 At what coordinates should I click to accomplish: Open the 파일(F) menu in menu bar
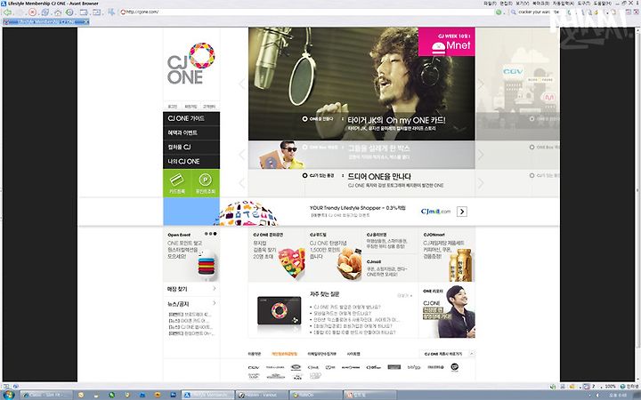490,4
